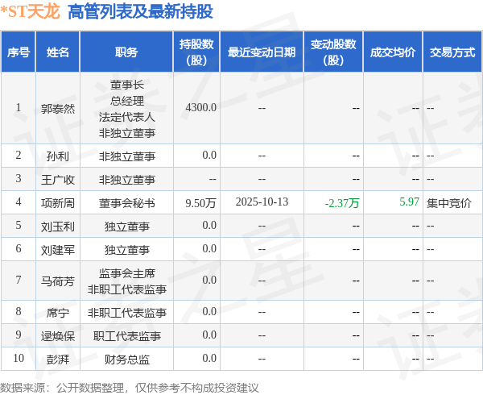483x395 pixels.
Task: Select the name 逯焕保 in row 9
Action: click(58, 336)
